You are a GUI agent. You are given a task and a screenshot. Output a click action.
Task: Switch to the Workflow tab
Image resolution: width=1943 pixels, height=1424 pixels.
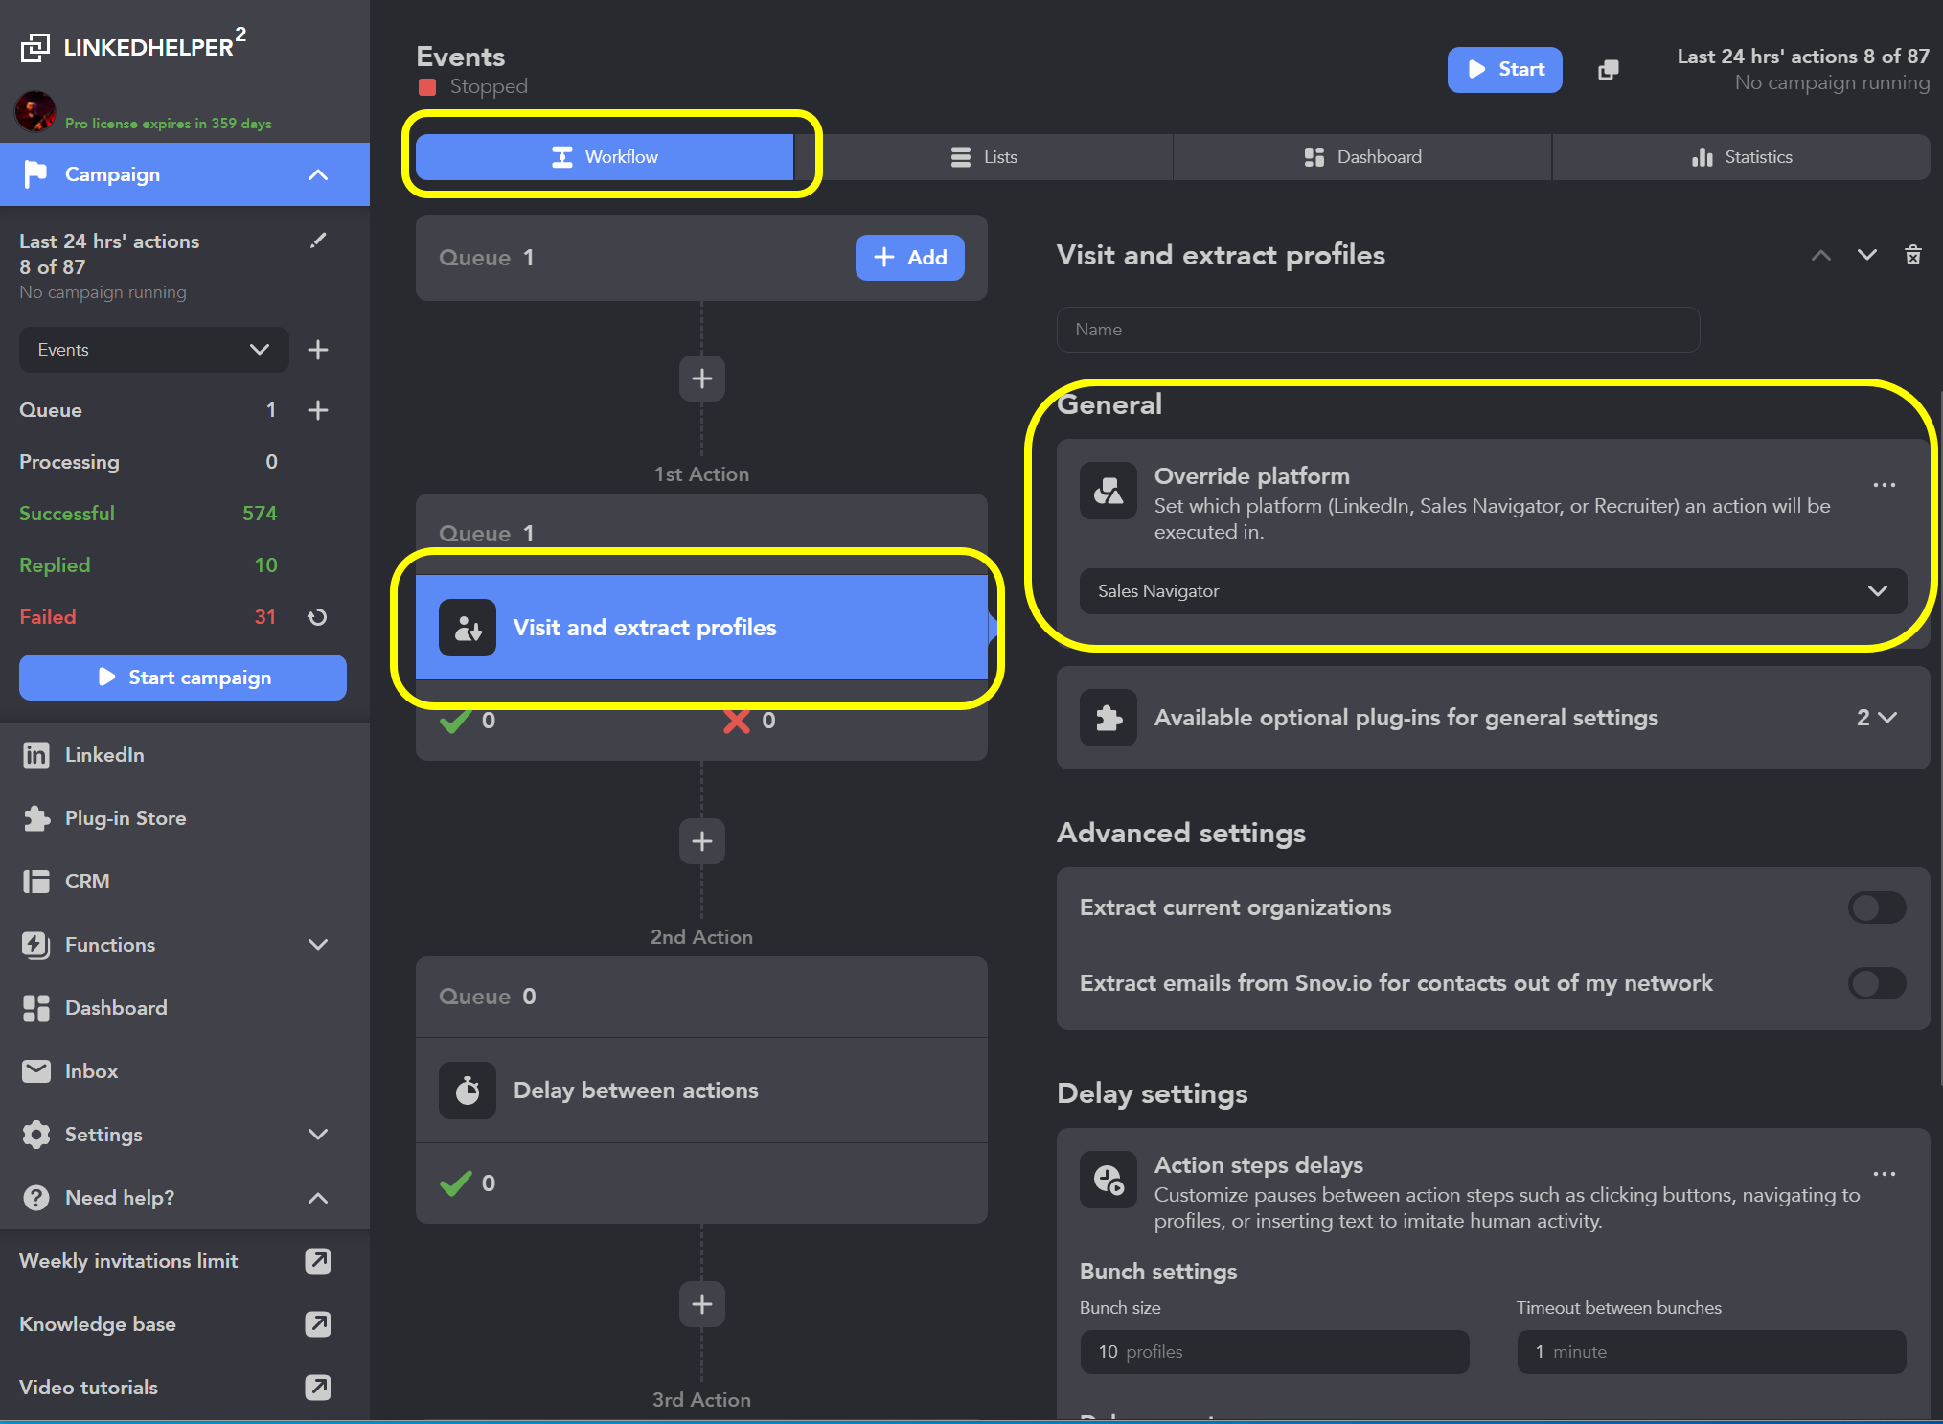click(605, 157)
